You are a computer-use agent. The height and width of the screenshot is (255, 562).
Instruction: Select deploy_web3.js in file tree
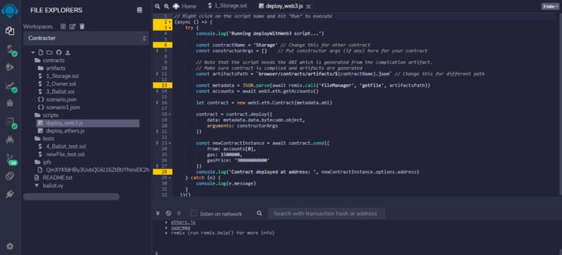click(x=88, y=123)
